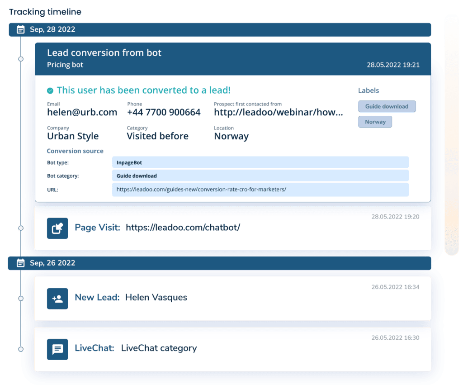Select the Norway label chip
This screenshot has width=463, height=385.
point(375,122)
